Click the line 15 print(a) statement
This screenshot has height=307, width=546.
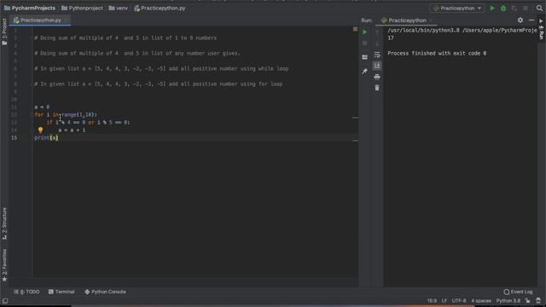[x=46, y=138]
